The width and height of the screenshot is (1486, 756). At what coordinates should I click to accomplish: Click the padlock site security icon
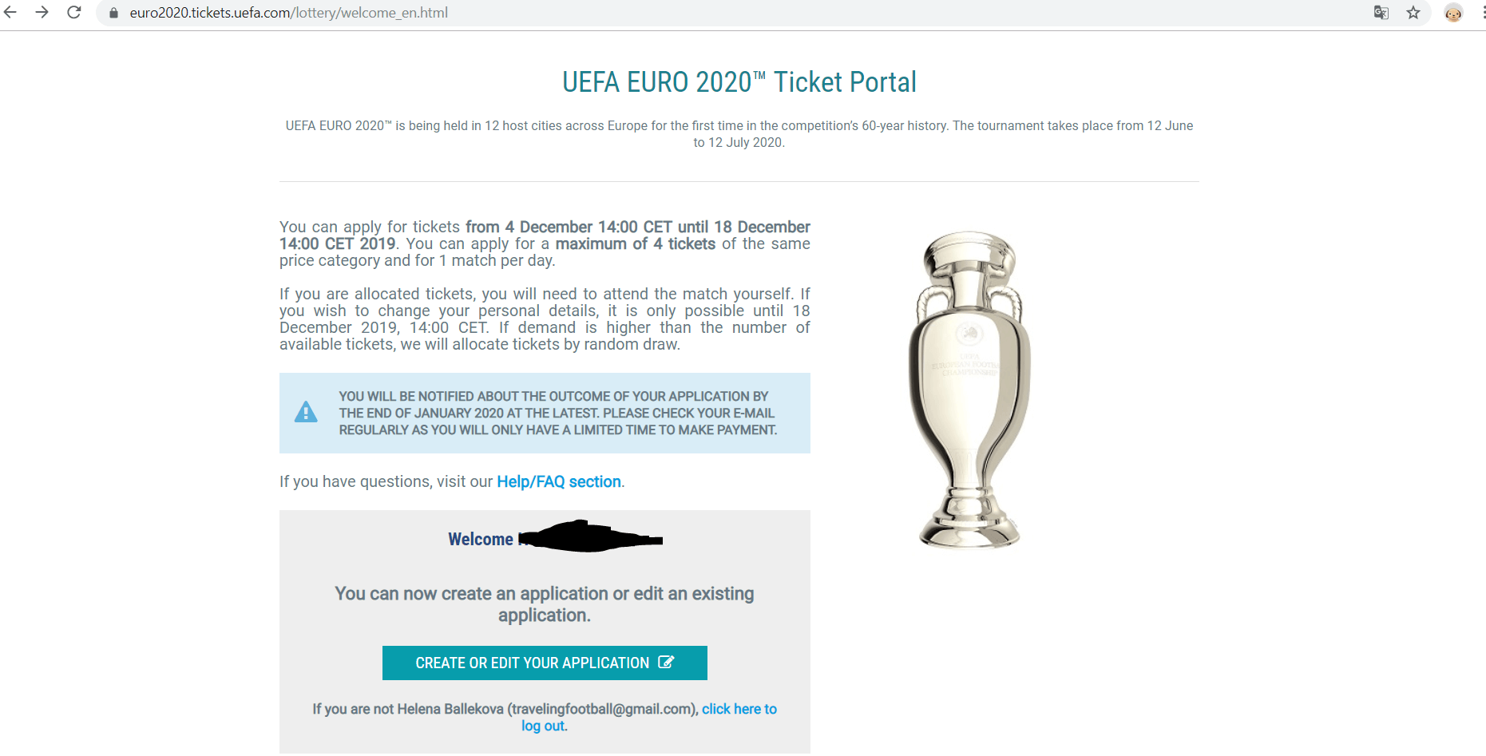[113, 13]
